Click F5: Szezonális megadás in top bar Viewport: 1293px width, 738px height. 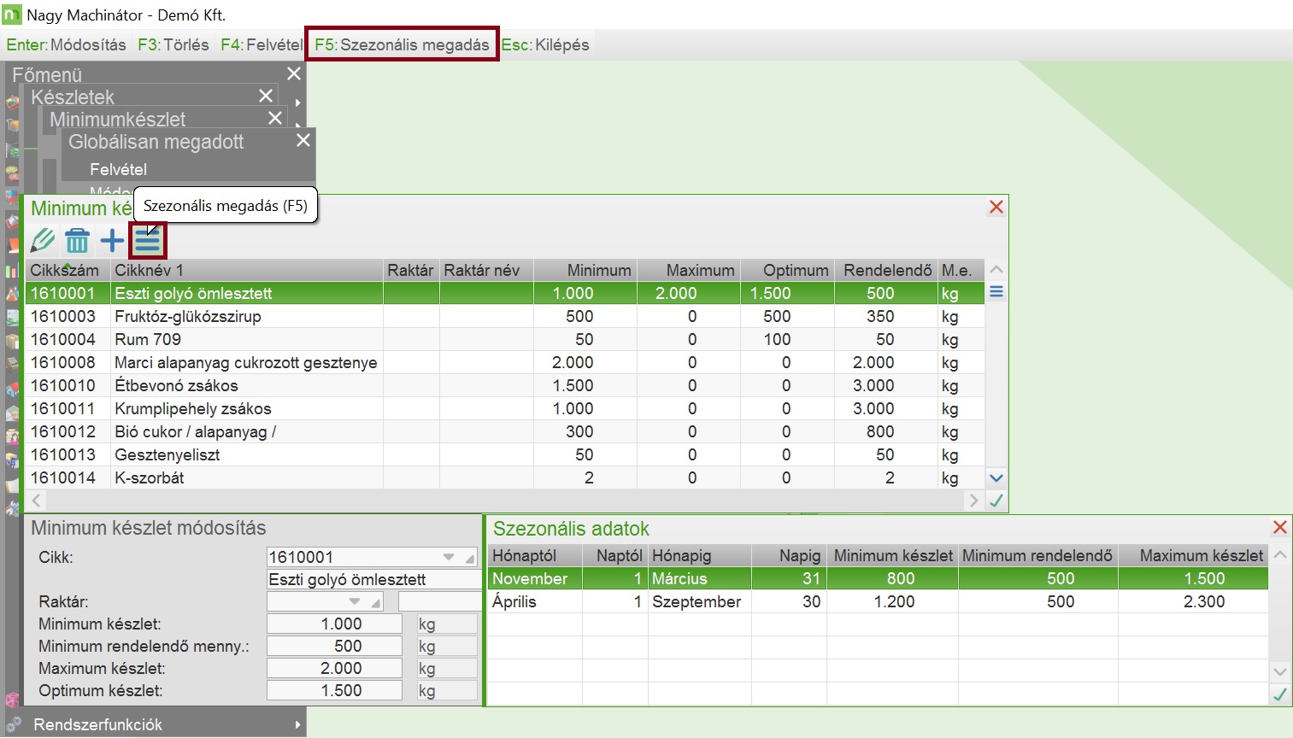pyautogui.click(x=402, y=44)
